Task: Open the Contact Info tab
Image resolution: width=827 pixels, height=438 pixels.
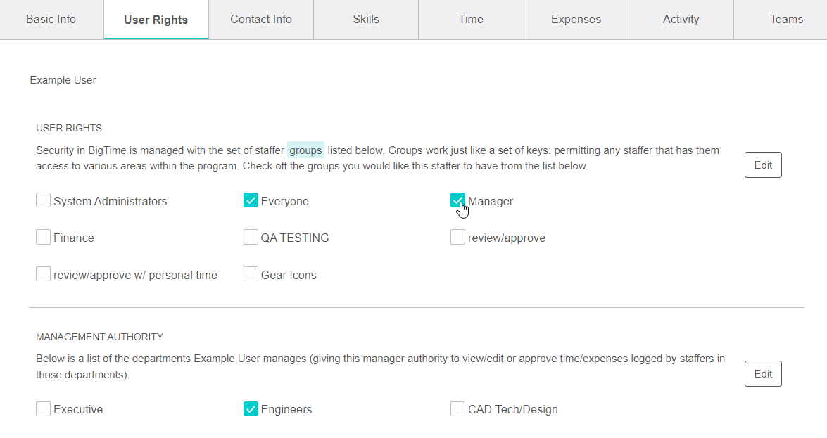Action: point(261,19)
